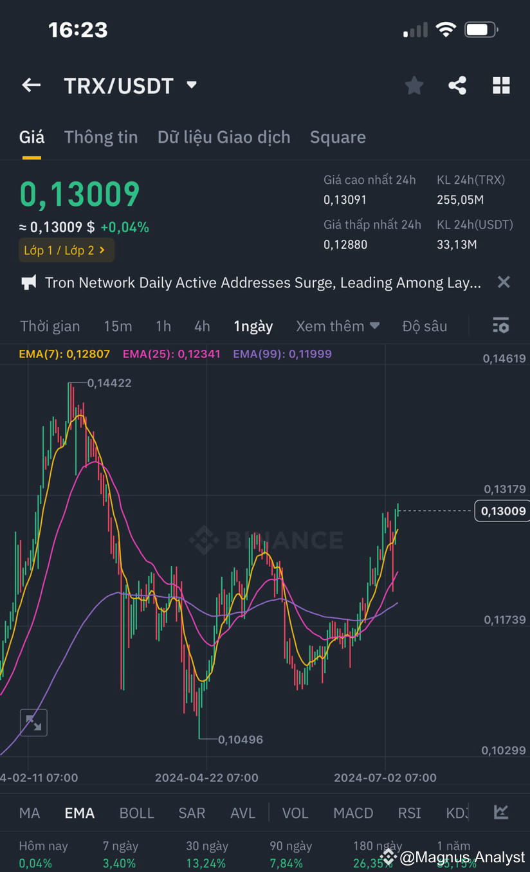
Task: Tap the Wi-Fi status icon
Action: pos(446,29)
